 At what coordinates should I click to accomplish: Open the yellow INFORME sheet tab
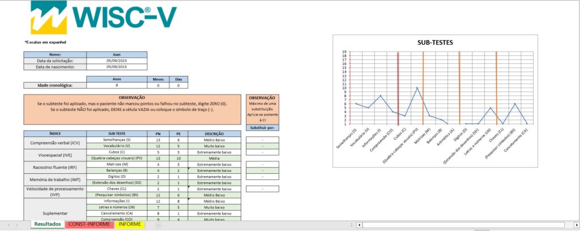[x=130, y=224]
